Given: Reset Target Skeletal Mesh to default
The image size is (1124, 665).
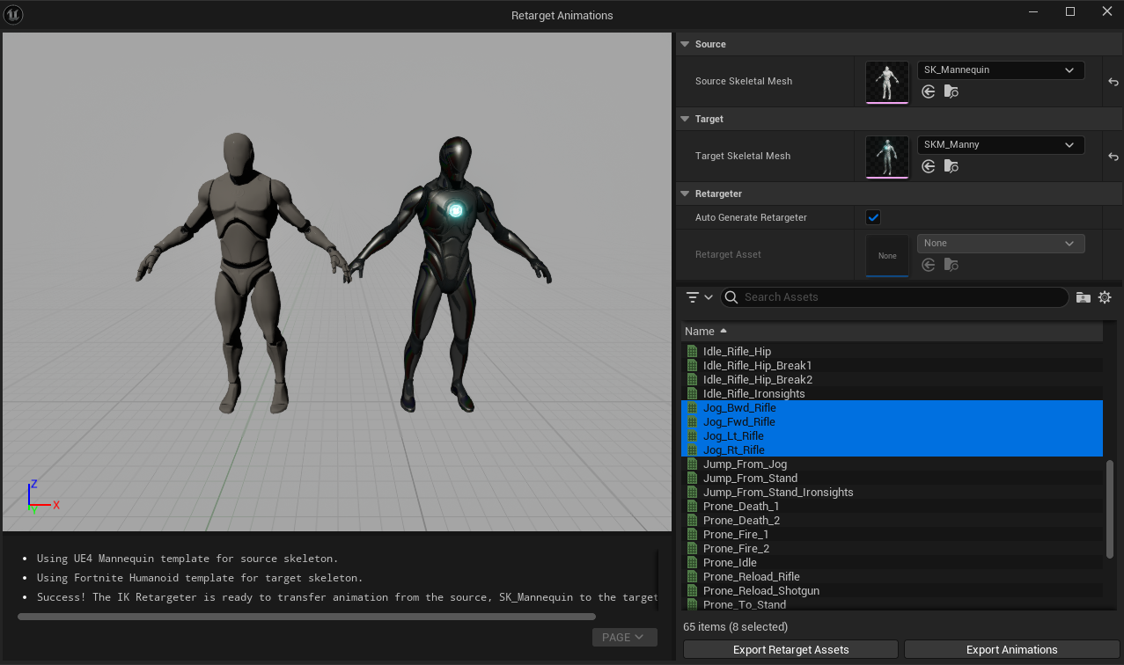Looking at the screenshot, I should pos(1113,157).
